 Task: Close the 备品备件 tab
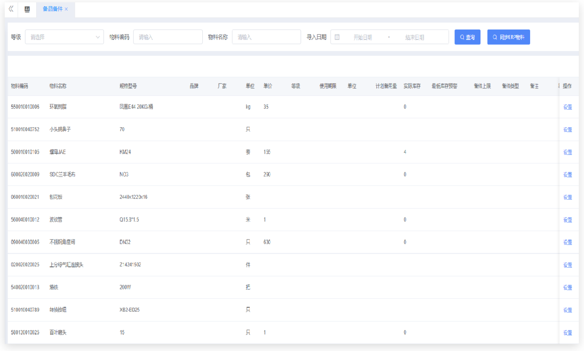point(66,9)
